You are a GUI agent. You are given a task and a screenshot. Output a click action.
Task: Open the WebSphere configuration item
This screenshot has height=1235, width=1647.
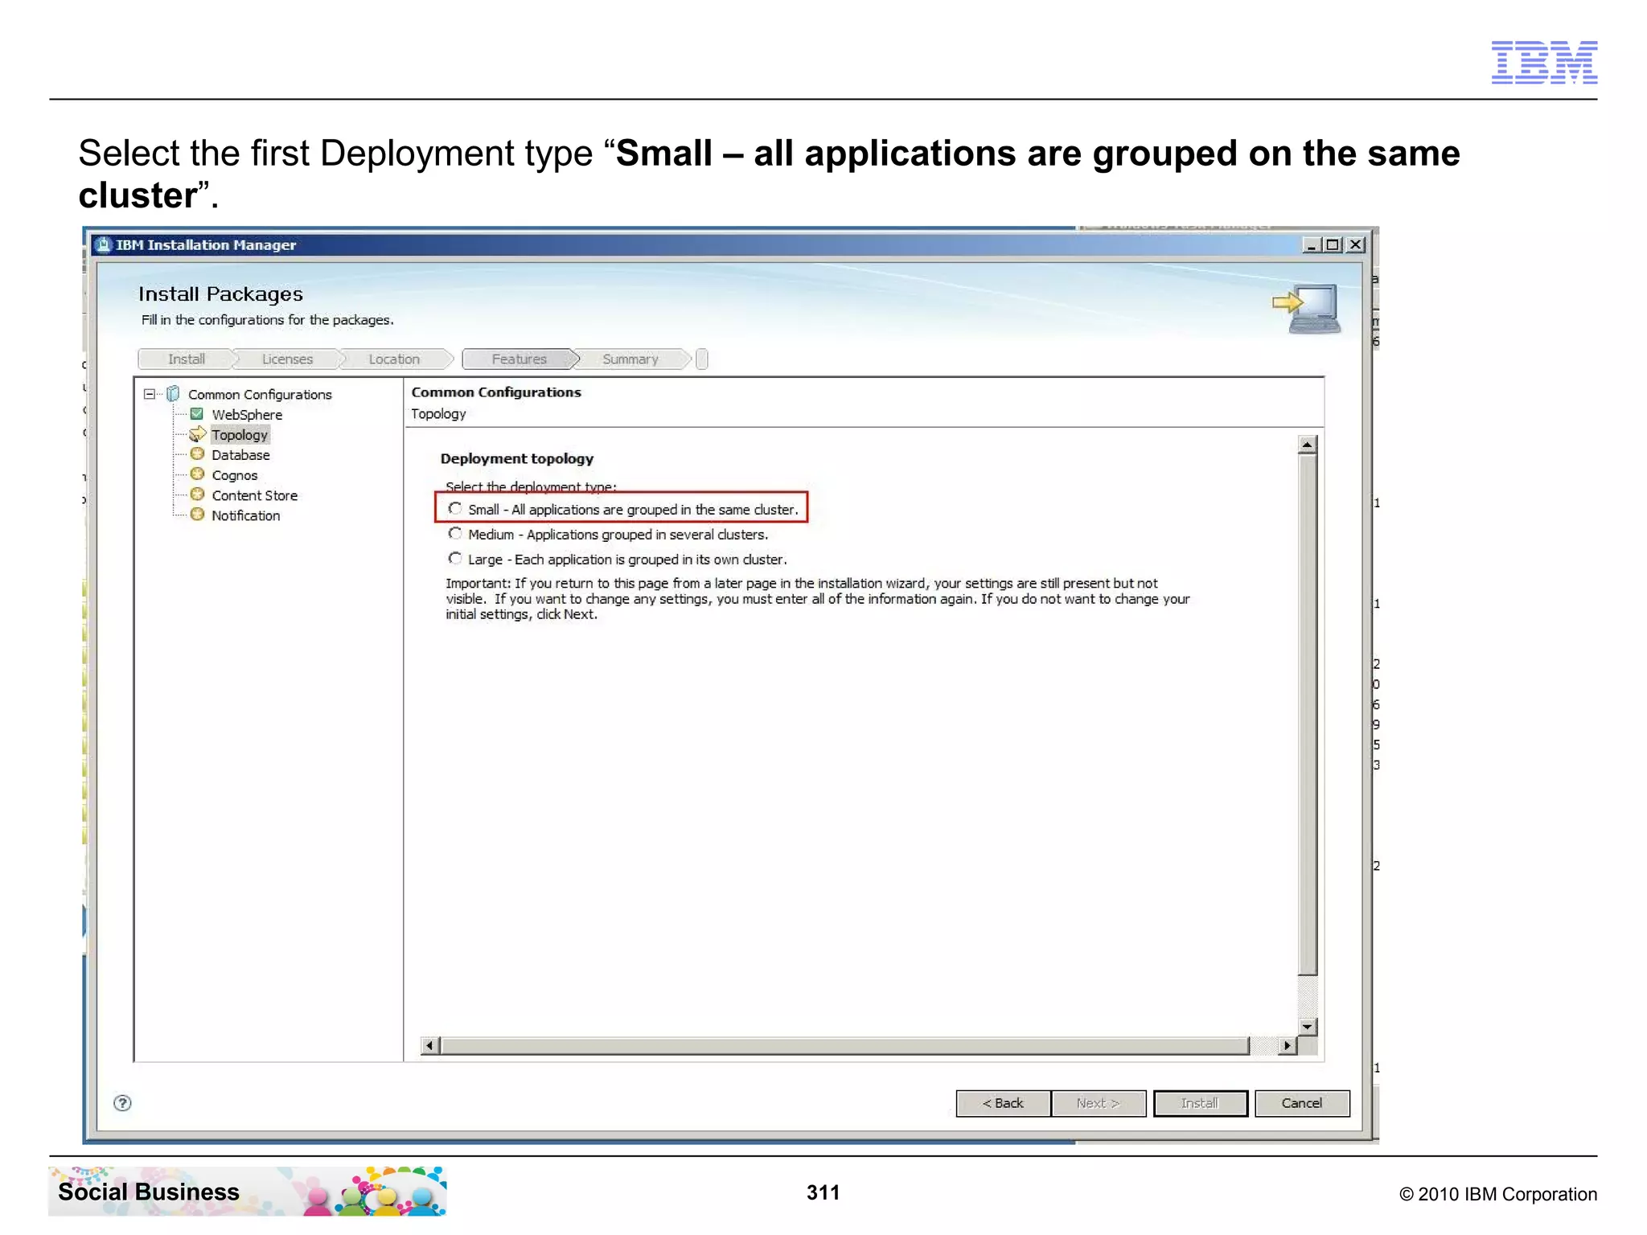click(x=247, y=415)
